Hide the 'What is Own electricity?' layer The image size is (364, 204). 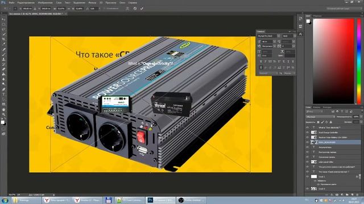pyautogui.click(x=307, y=127)
